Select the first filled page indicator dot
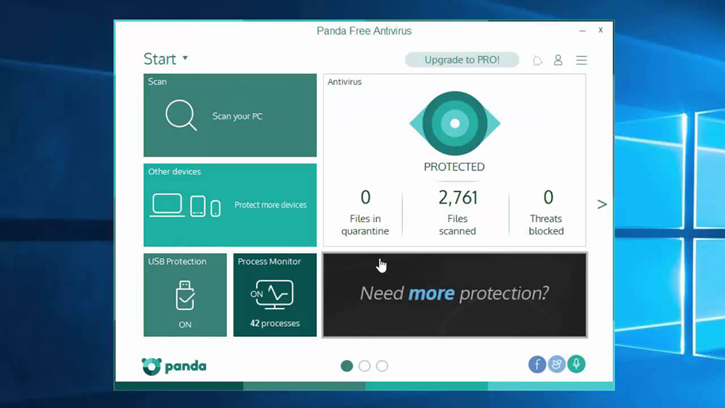The image size is (725, 408). (x=347, y=366)
